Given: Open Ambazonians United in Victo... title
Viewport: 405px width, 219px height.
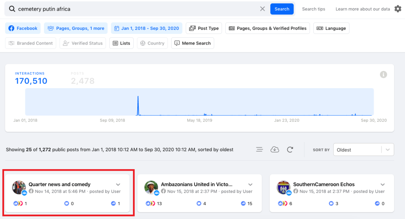Looking at the screenshot, I should point(197,184).
